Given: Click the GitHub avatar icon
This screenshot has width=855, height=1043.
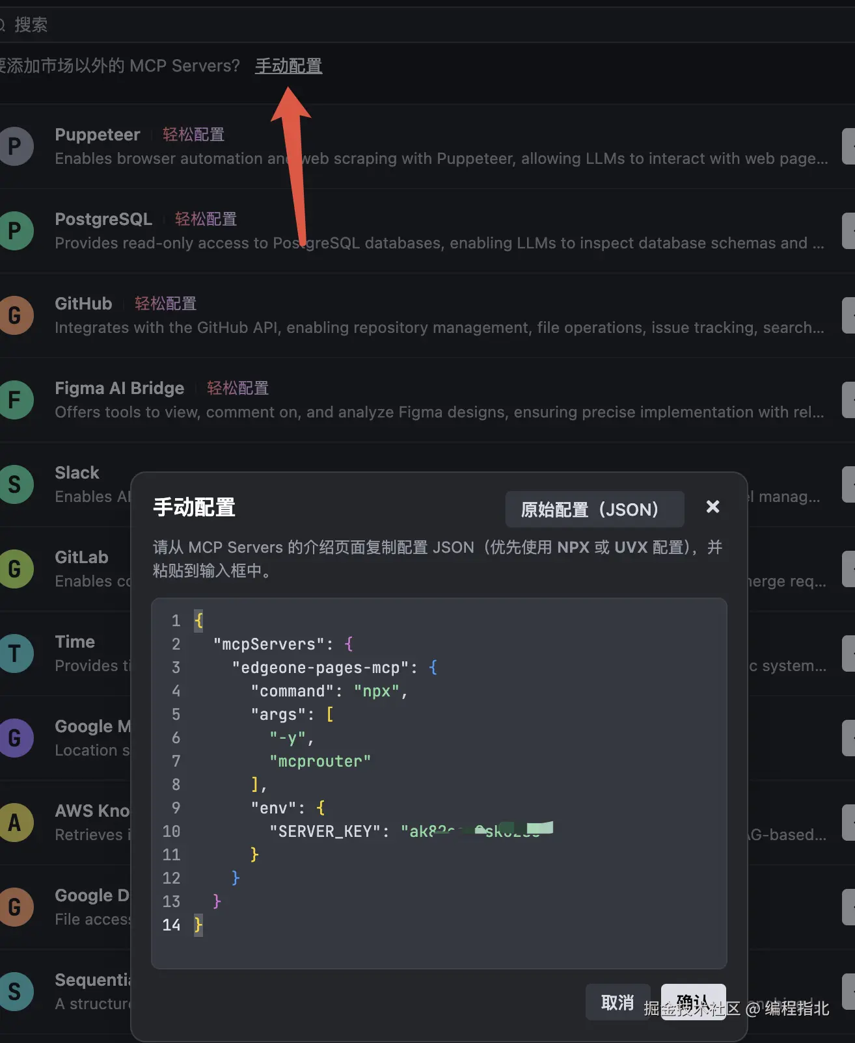Looking at the screenshot, I should point(15,315).
